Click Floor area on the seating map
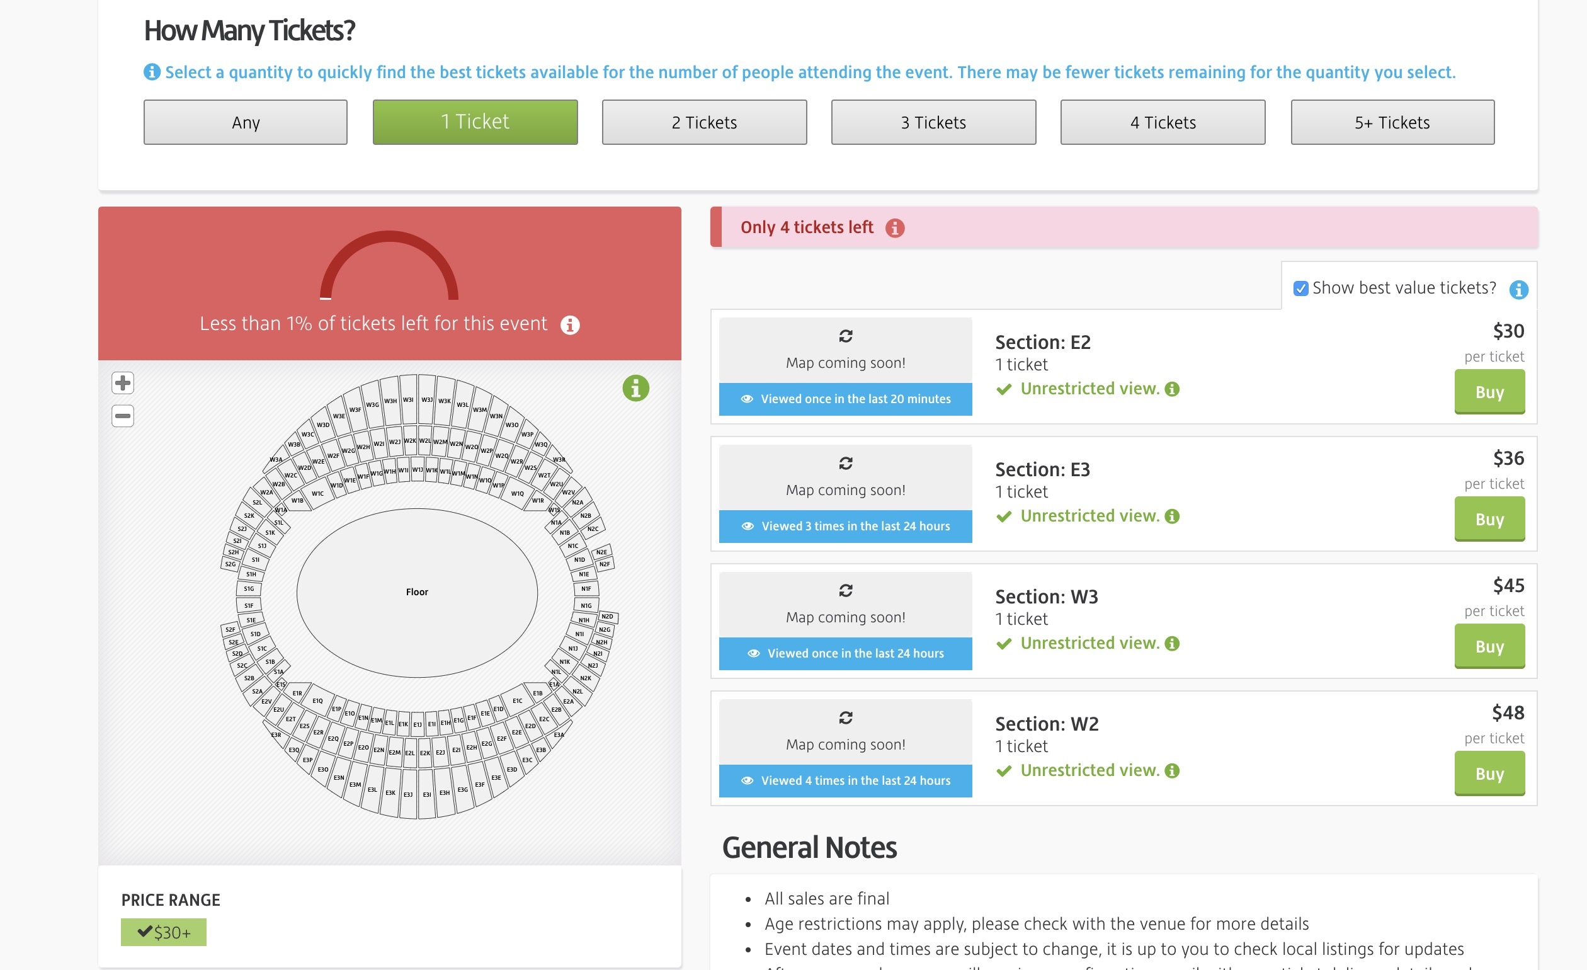Image resolution: width=1587 pixels, height=970 pixels. [417, 592]
